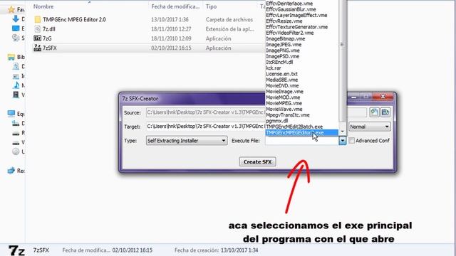Click the Libraries icon in navigation pane
The height and width of the screenshot is (256, 456).
click(x=11, y=57)
